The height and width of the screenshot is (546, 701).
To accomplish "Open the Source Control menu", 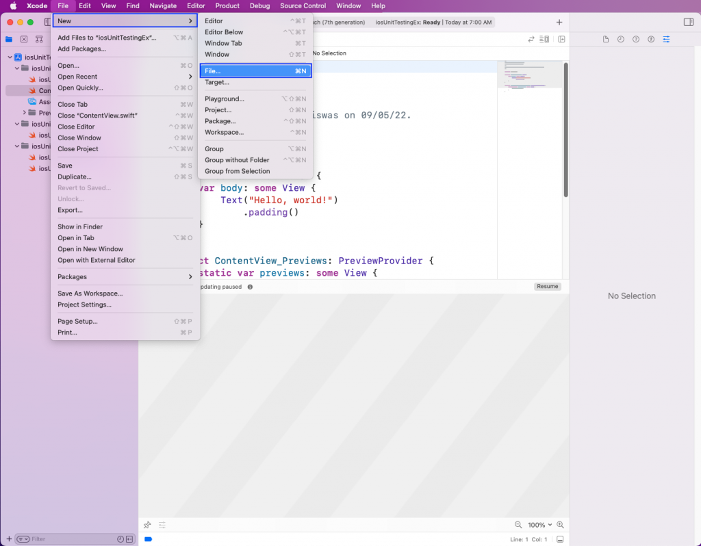I will [303, 5].
